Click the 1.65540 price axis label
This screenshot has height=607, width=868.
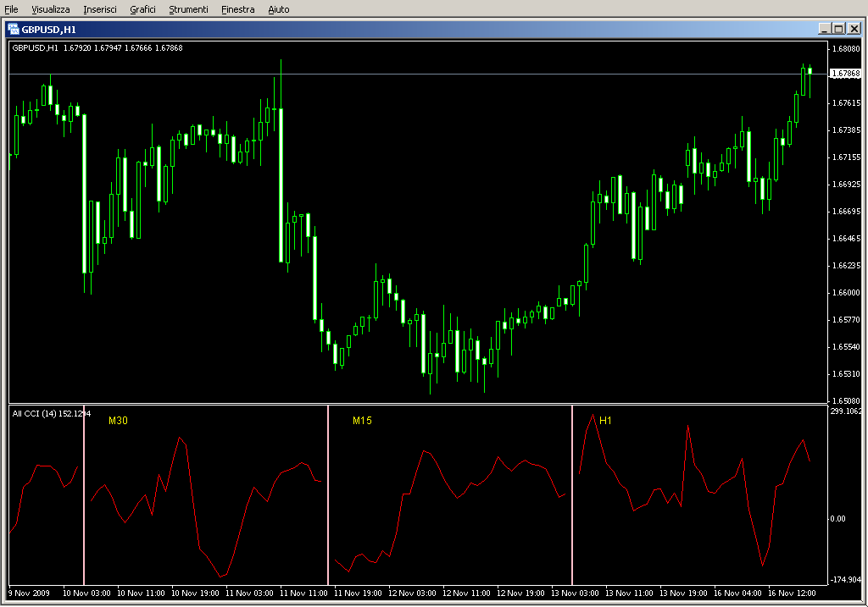[x=847, y=346]
